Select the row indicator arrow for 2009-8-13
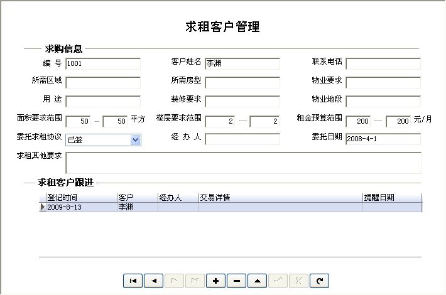Image resolution: width=446 pixels, height=295 pixels. tap(43, 207)
